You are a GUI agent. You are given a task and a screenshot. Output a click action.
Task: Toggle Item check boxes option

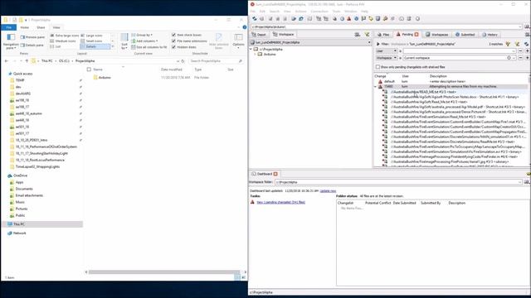coord(173,35)
